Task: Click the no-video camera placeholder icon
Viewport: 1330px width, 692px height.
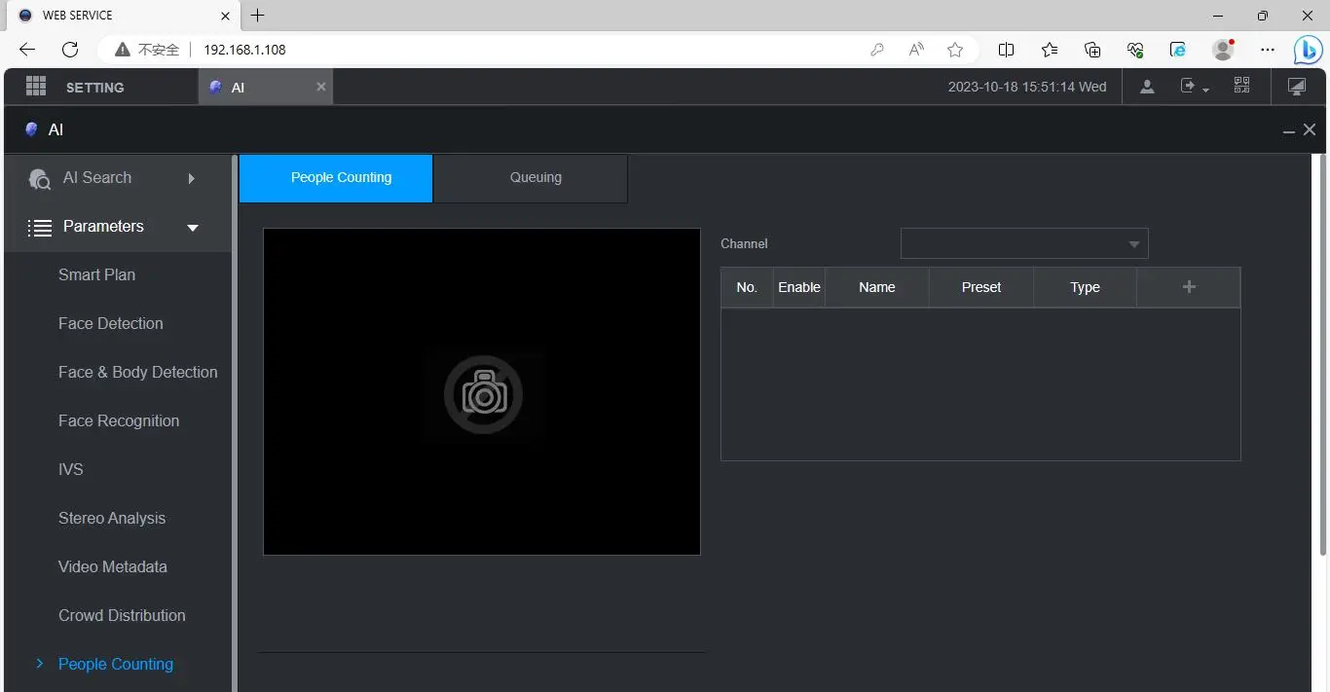Action: coord(483,394)
